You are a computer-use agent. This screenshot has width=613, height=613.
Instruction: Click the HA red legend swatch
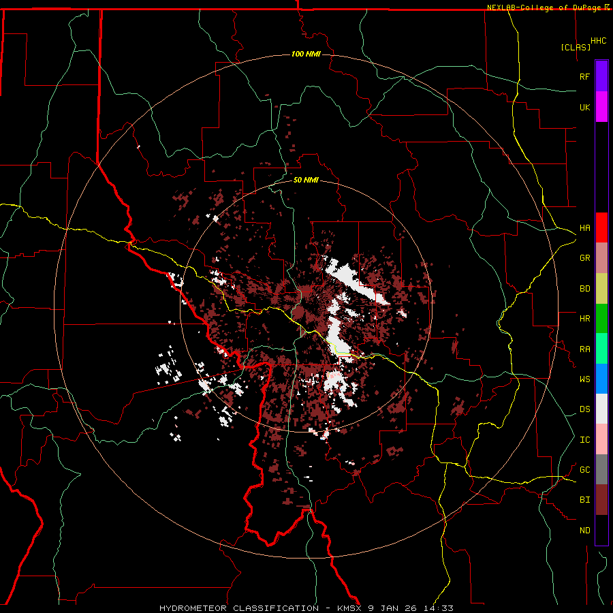pos(601,227)
